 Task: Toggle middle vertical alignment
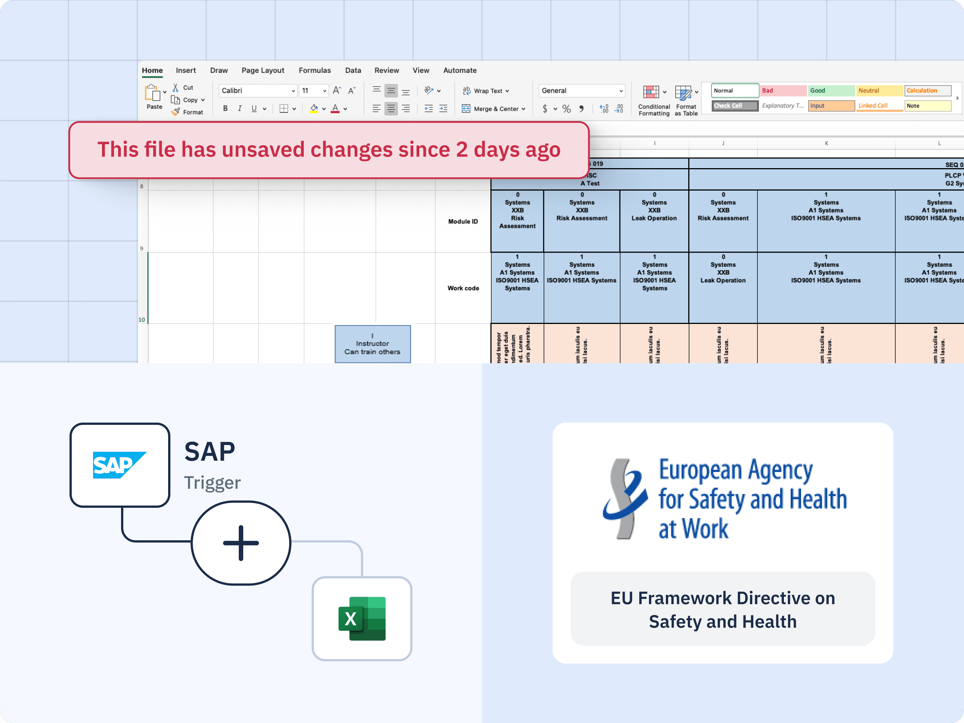click(391, 90)
